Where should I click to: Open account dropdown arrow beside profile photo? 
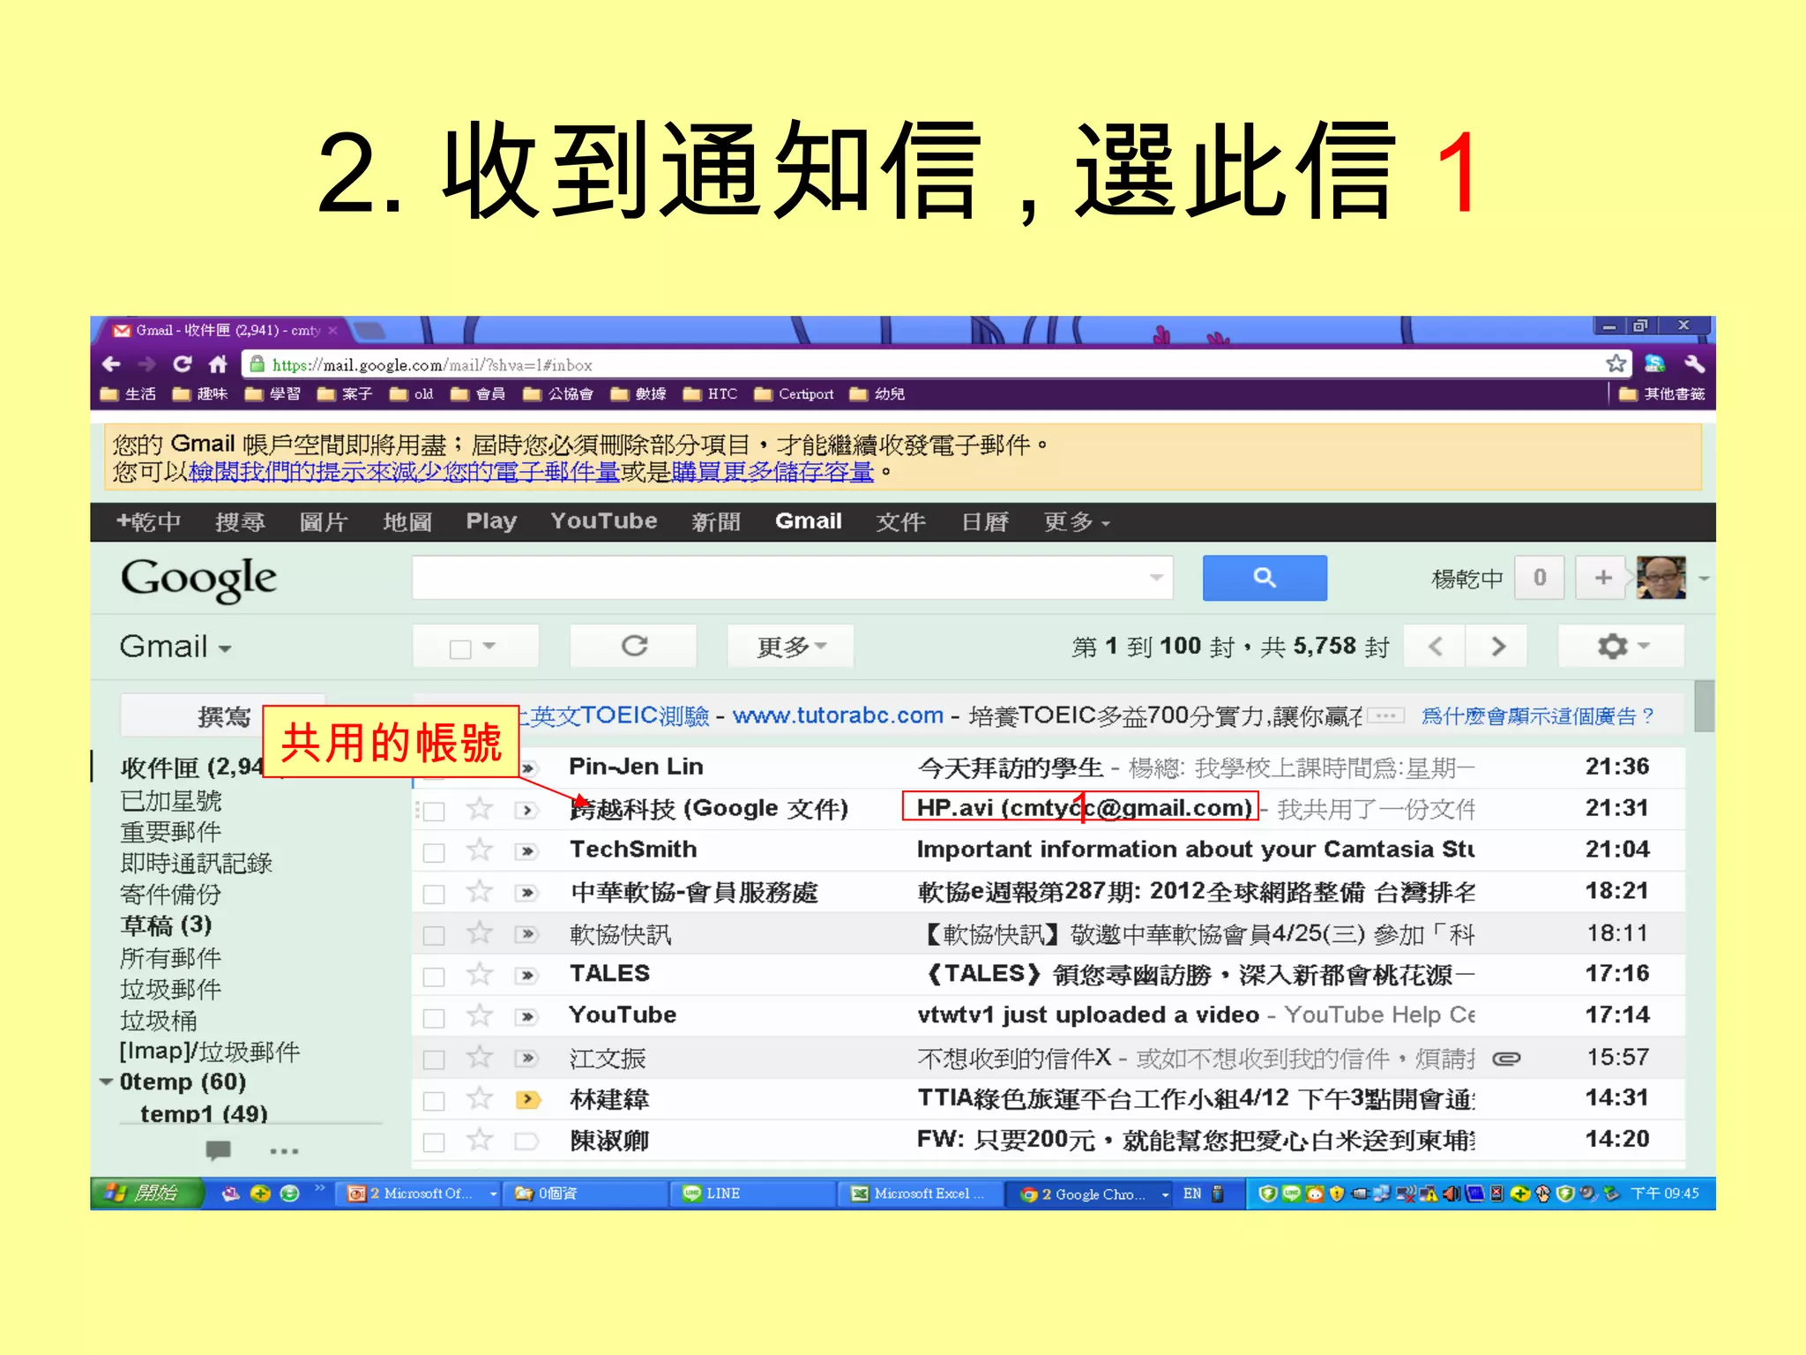pos(1704,579)
